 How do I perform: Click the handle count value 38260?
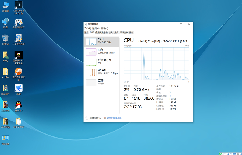pyautogui.click(x=149, y=98)
